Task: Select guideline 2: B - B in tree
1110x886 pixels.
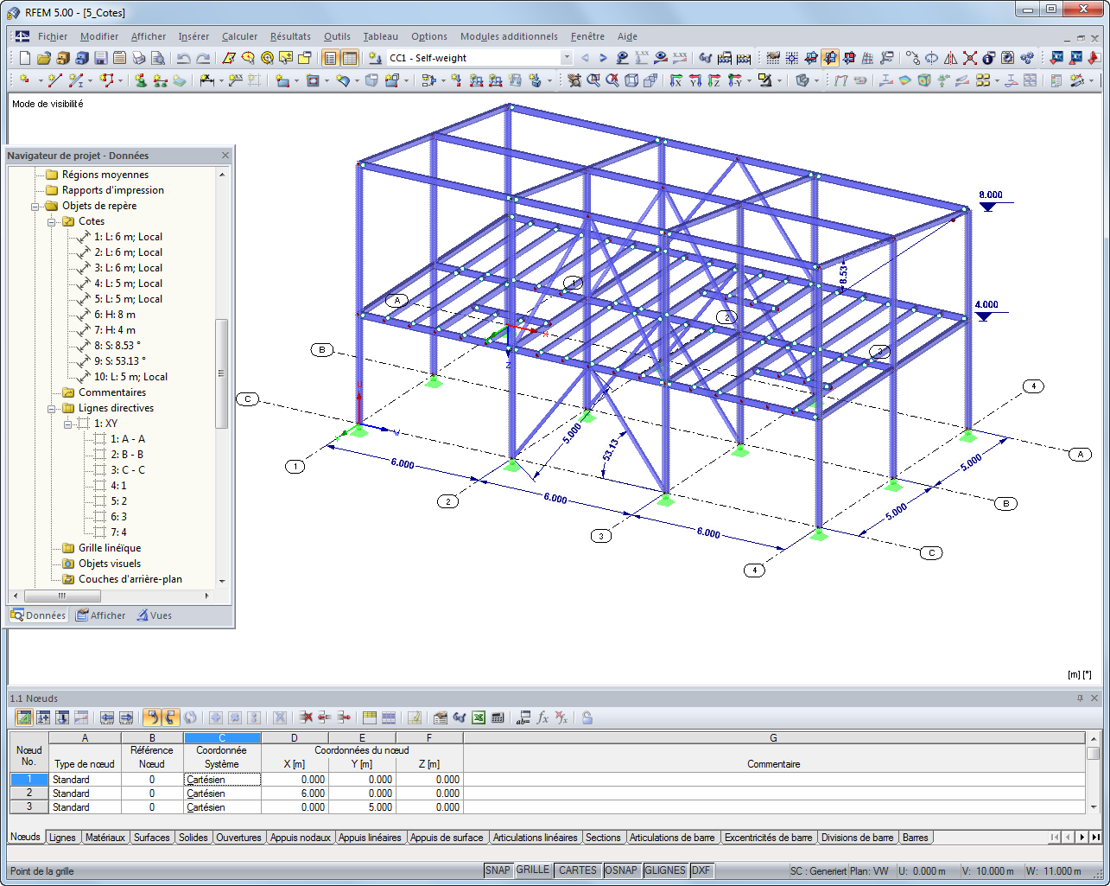Action: 127,455
